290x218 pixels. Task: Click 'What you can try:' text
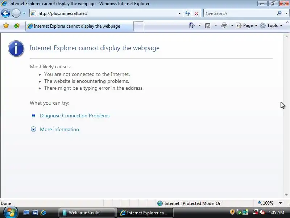pos(49,103)
